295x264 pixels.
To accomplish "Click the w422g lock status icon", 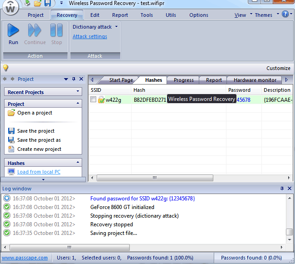I will [x=101, y=100].
